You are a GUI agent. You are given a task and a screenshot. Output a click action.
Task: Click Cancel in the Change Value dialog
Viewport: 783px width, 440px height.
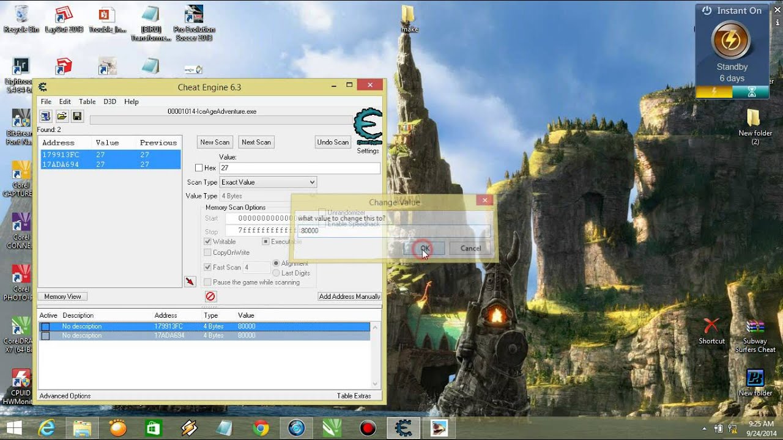(470, 248)
